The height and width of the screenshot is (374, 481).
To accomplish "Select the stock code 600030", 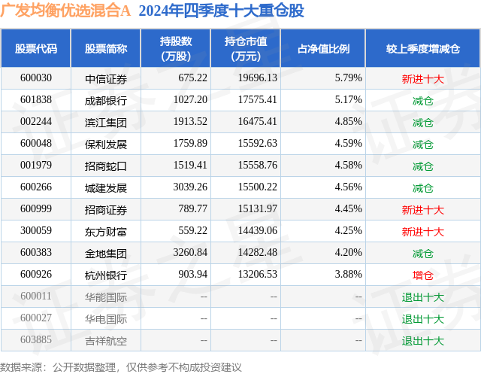I will [36, 78].
